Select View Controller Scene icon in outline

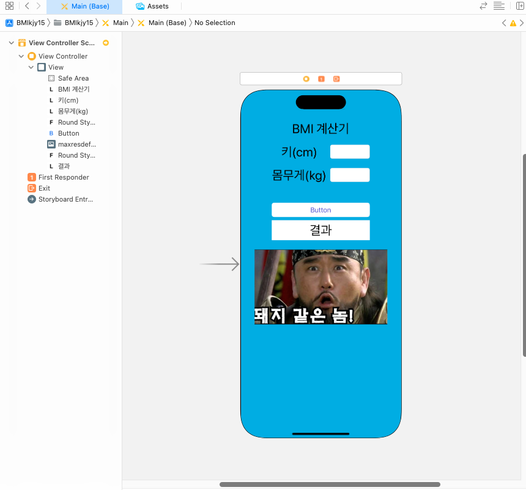click(x=22, y=43)
